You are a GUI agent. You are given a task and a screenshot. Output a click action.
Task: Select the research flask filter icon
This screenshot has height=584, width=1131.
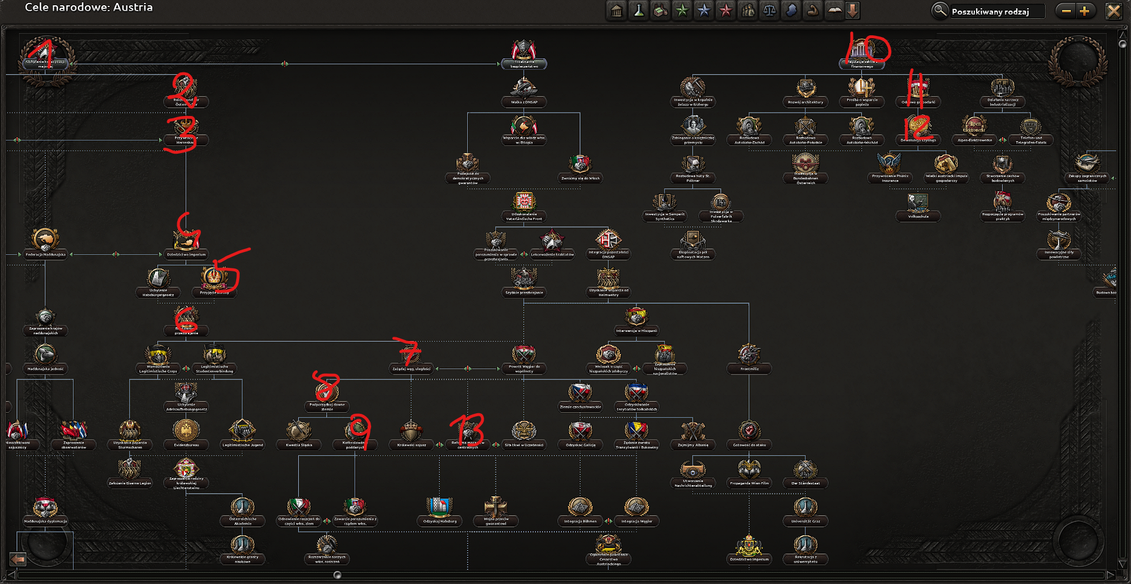point(639,11)
